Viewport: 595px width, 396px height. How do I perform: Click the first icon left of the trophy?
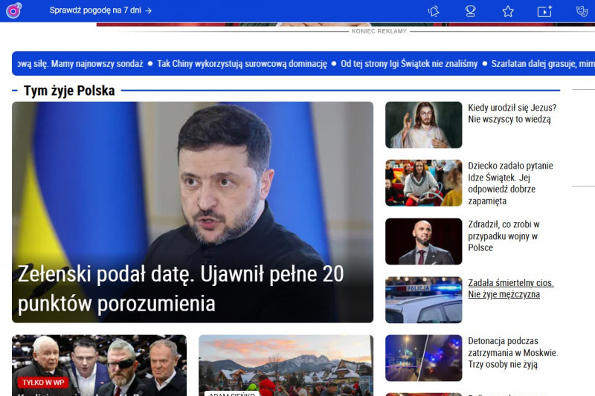pyautogui.click(x=434, y=11)
